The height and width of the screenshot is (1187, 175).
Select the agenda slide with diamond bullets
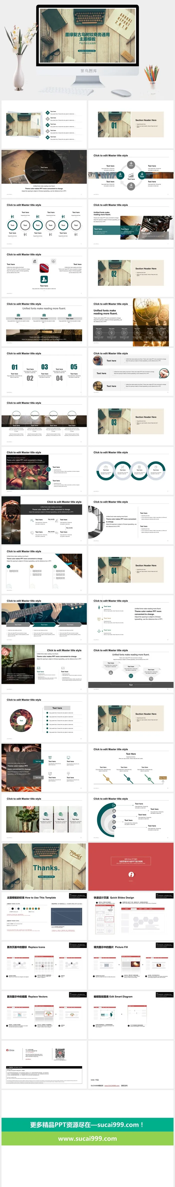(44, 124)
